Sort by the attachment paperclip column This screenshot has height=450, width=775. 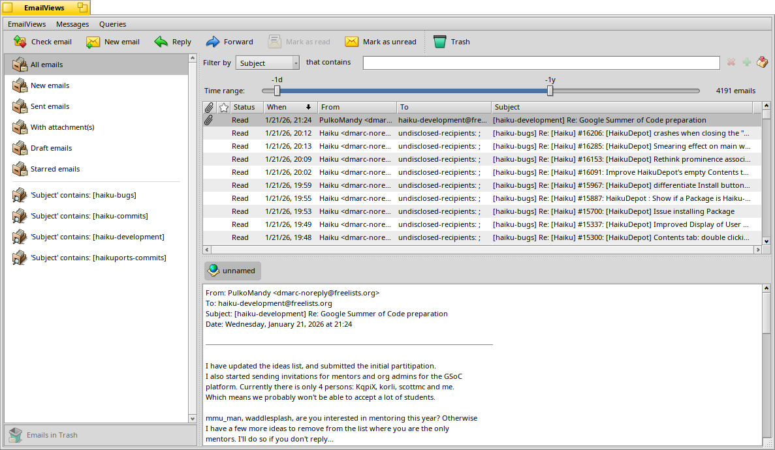(x=209, y=107)
